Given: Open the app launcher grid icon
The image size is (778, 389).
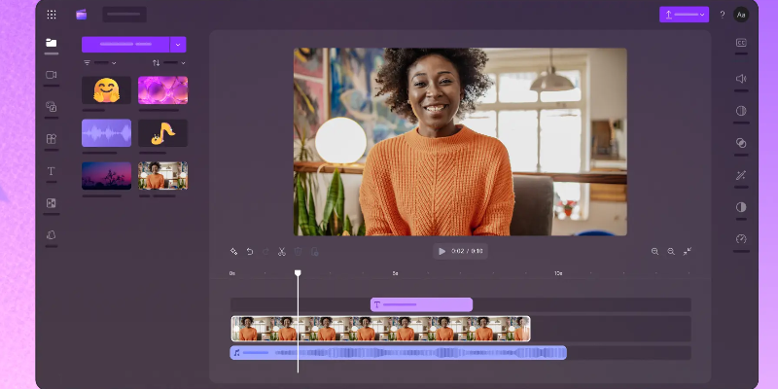Looking at the screenshot, I should tap(52, 15).
